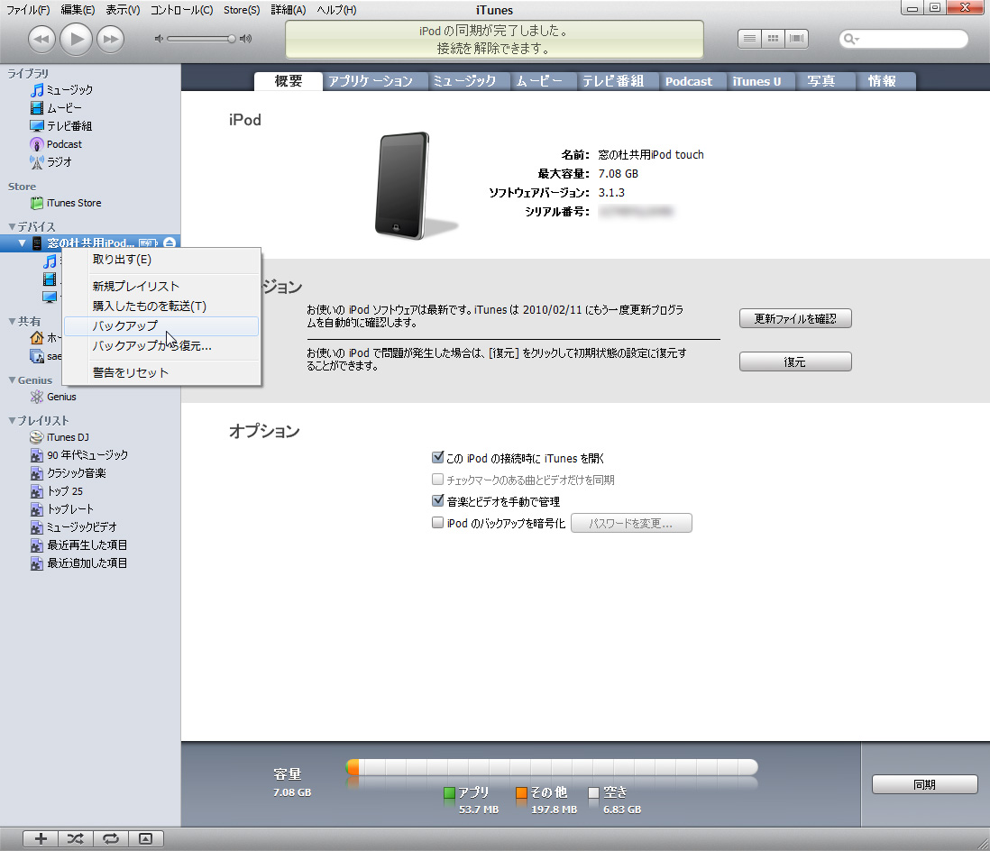Choose 取り出す(E) in the context menu
The width and height of the screenshot is (990, 851).
(161, 260)
